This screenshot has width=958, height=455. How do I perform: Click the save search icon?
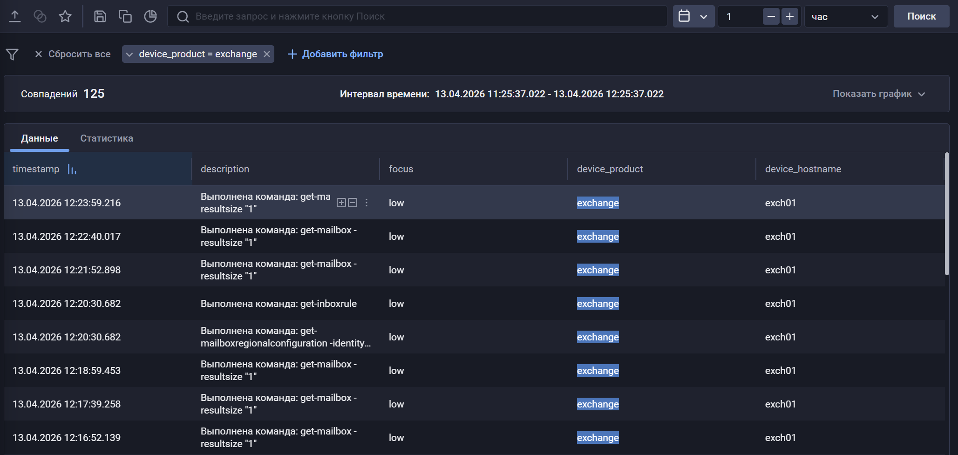(x=100, y=16)
